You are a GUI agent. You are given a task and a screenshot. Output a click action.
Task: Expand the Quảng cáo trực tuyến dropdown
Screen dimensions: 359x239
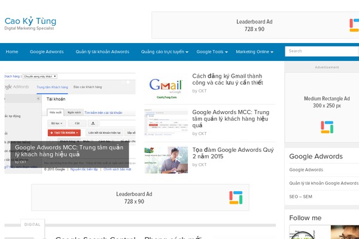coord(165,52)
